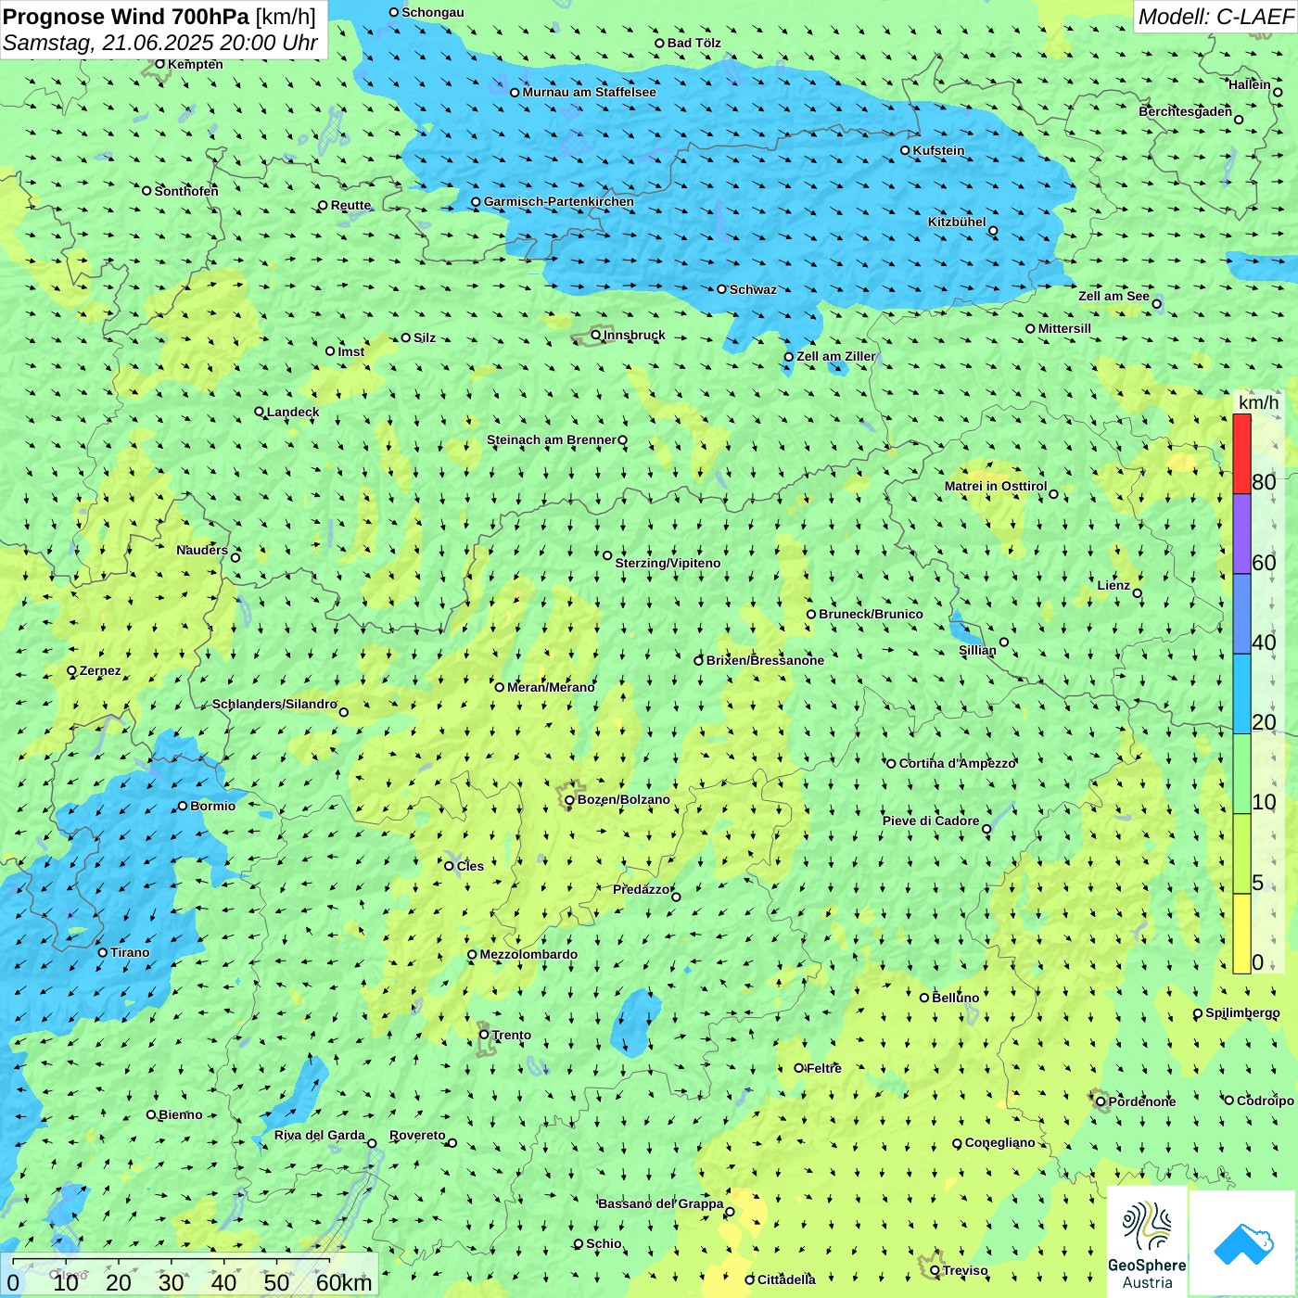Click the Cortina d'Ampezzo marker
Screen dimensions: 1298x1298
point(891,764)
